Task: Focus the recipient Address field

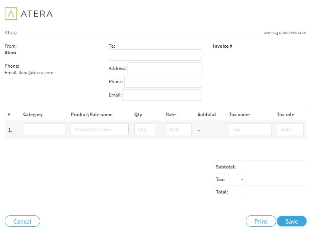Action: 165,68
